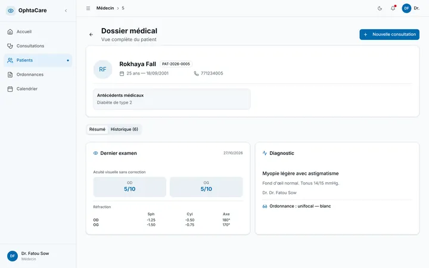Click Ordonnance : unifocal — blanc text

coord(300,206)
